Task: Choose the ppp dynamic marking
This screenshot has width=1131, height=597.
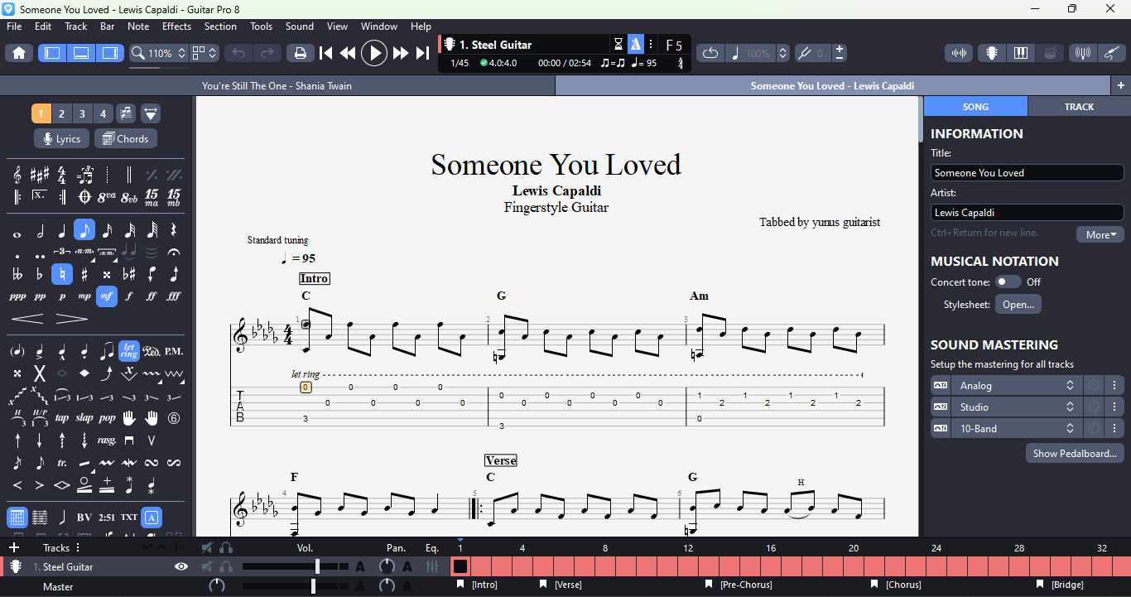Action: coord(17,296)
